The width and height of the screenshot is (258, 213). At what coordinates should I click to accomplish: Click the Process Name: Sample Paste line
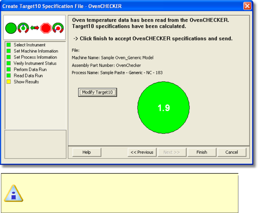(117, 73)
